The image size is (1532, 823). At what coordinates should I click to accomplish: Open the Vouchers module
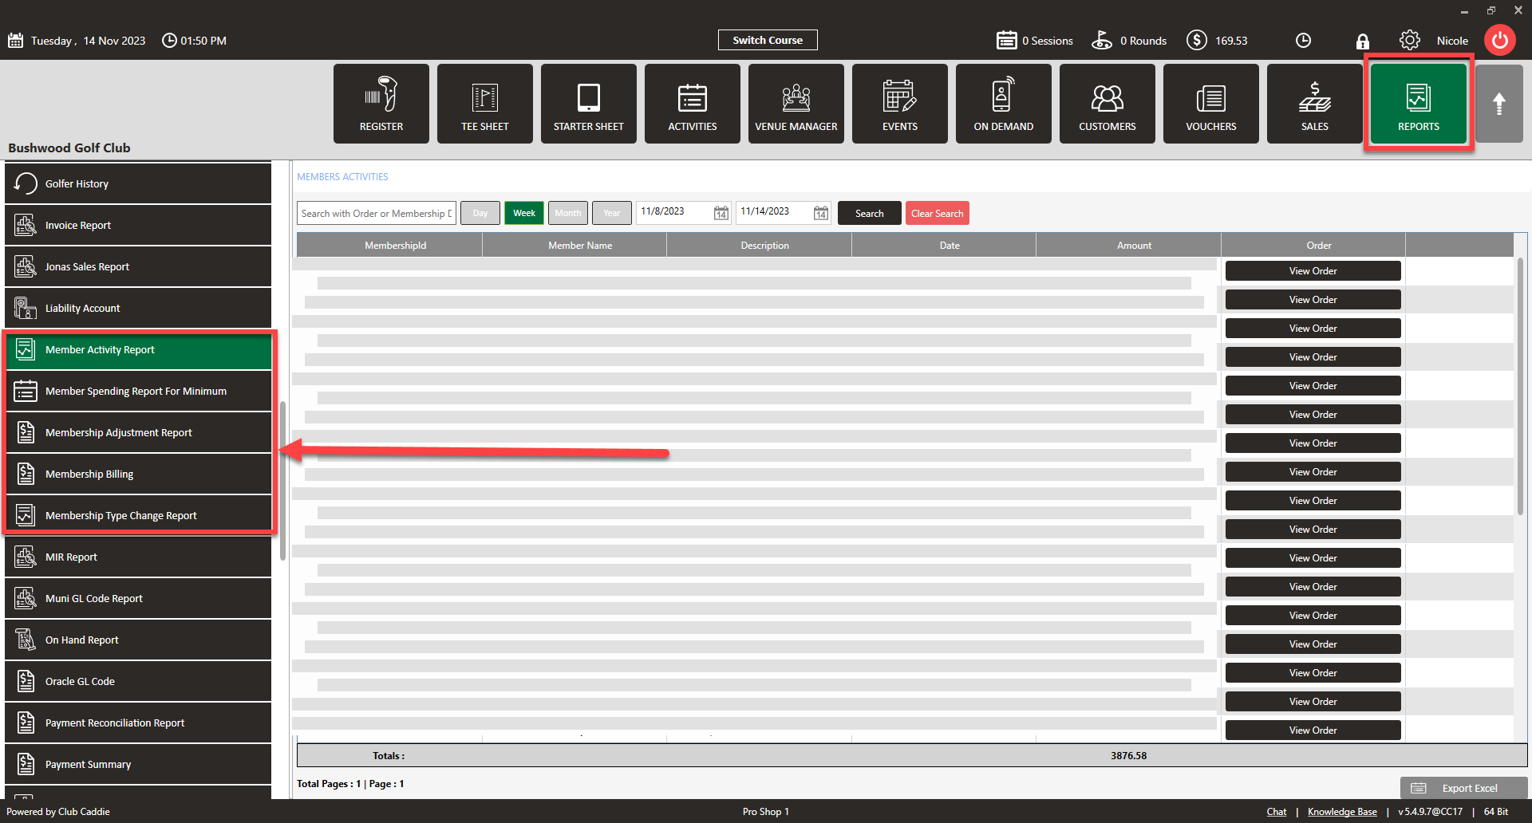click(x=1210, y=104)
